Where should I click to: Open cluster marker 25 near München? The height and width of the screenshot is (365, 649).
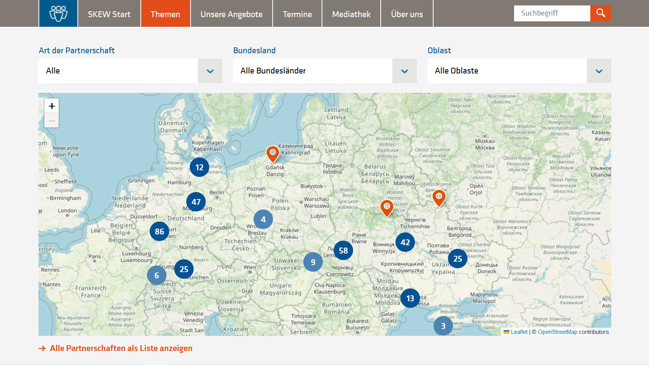pos(184,269)
